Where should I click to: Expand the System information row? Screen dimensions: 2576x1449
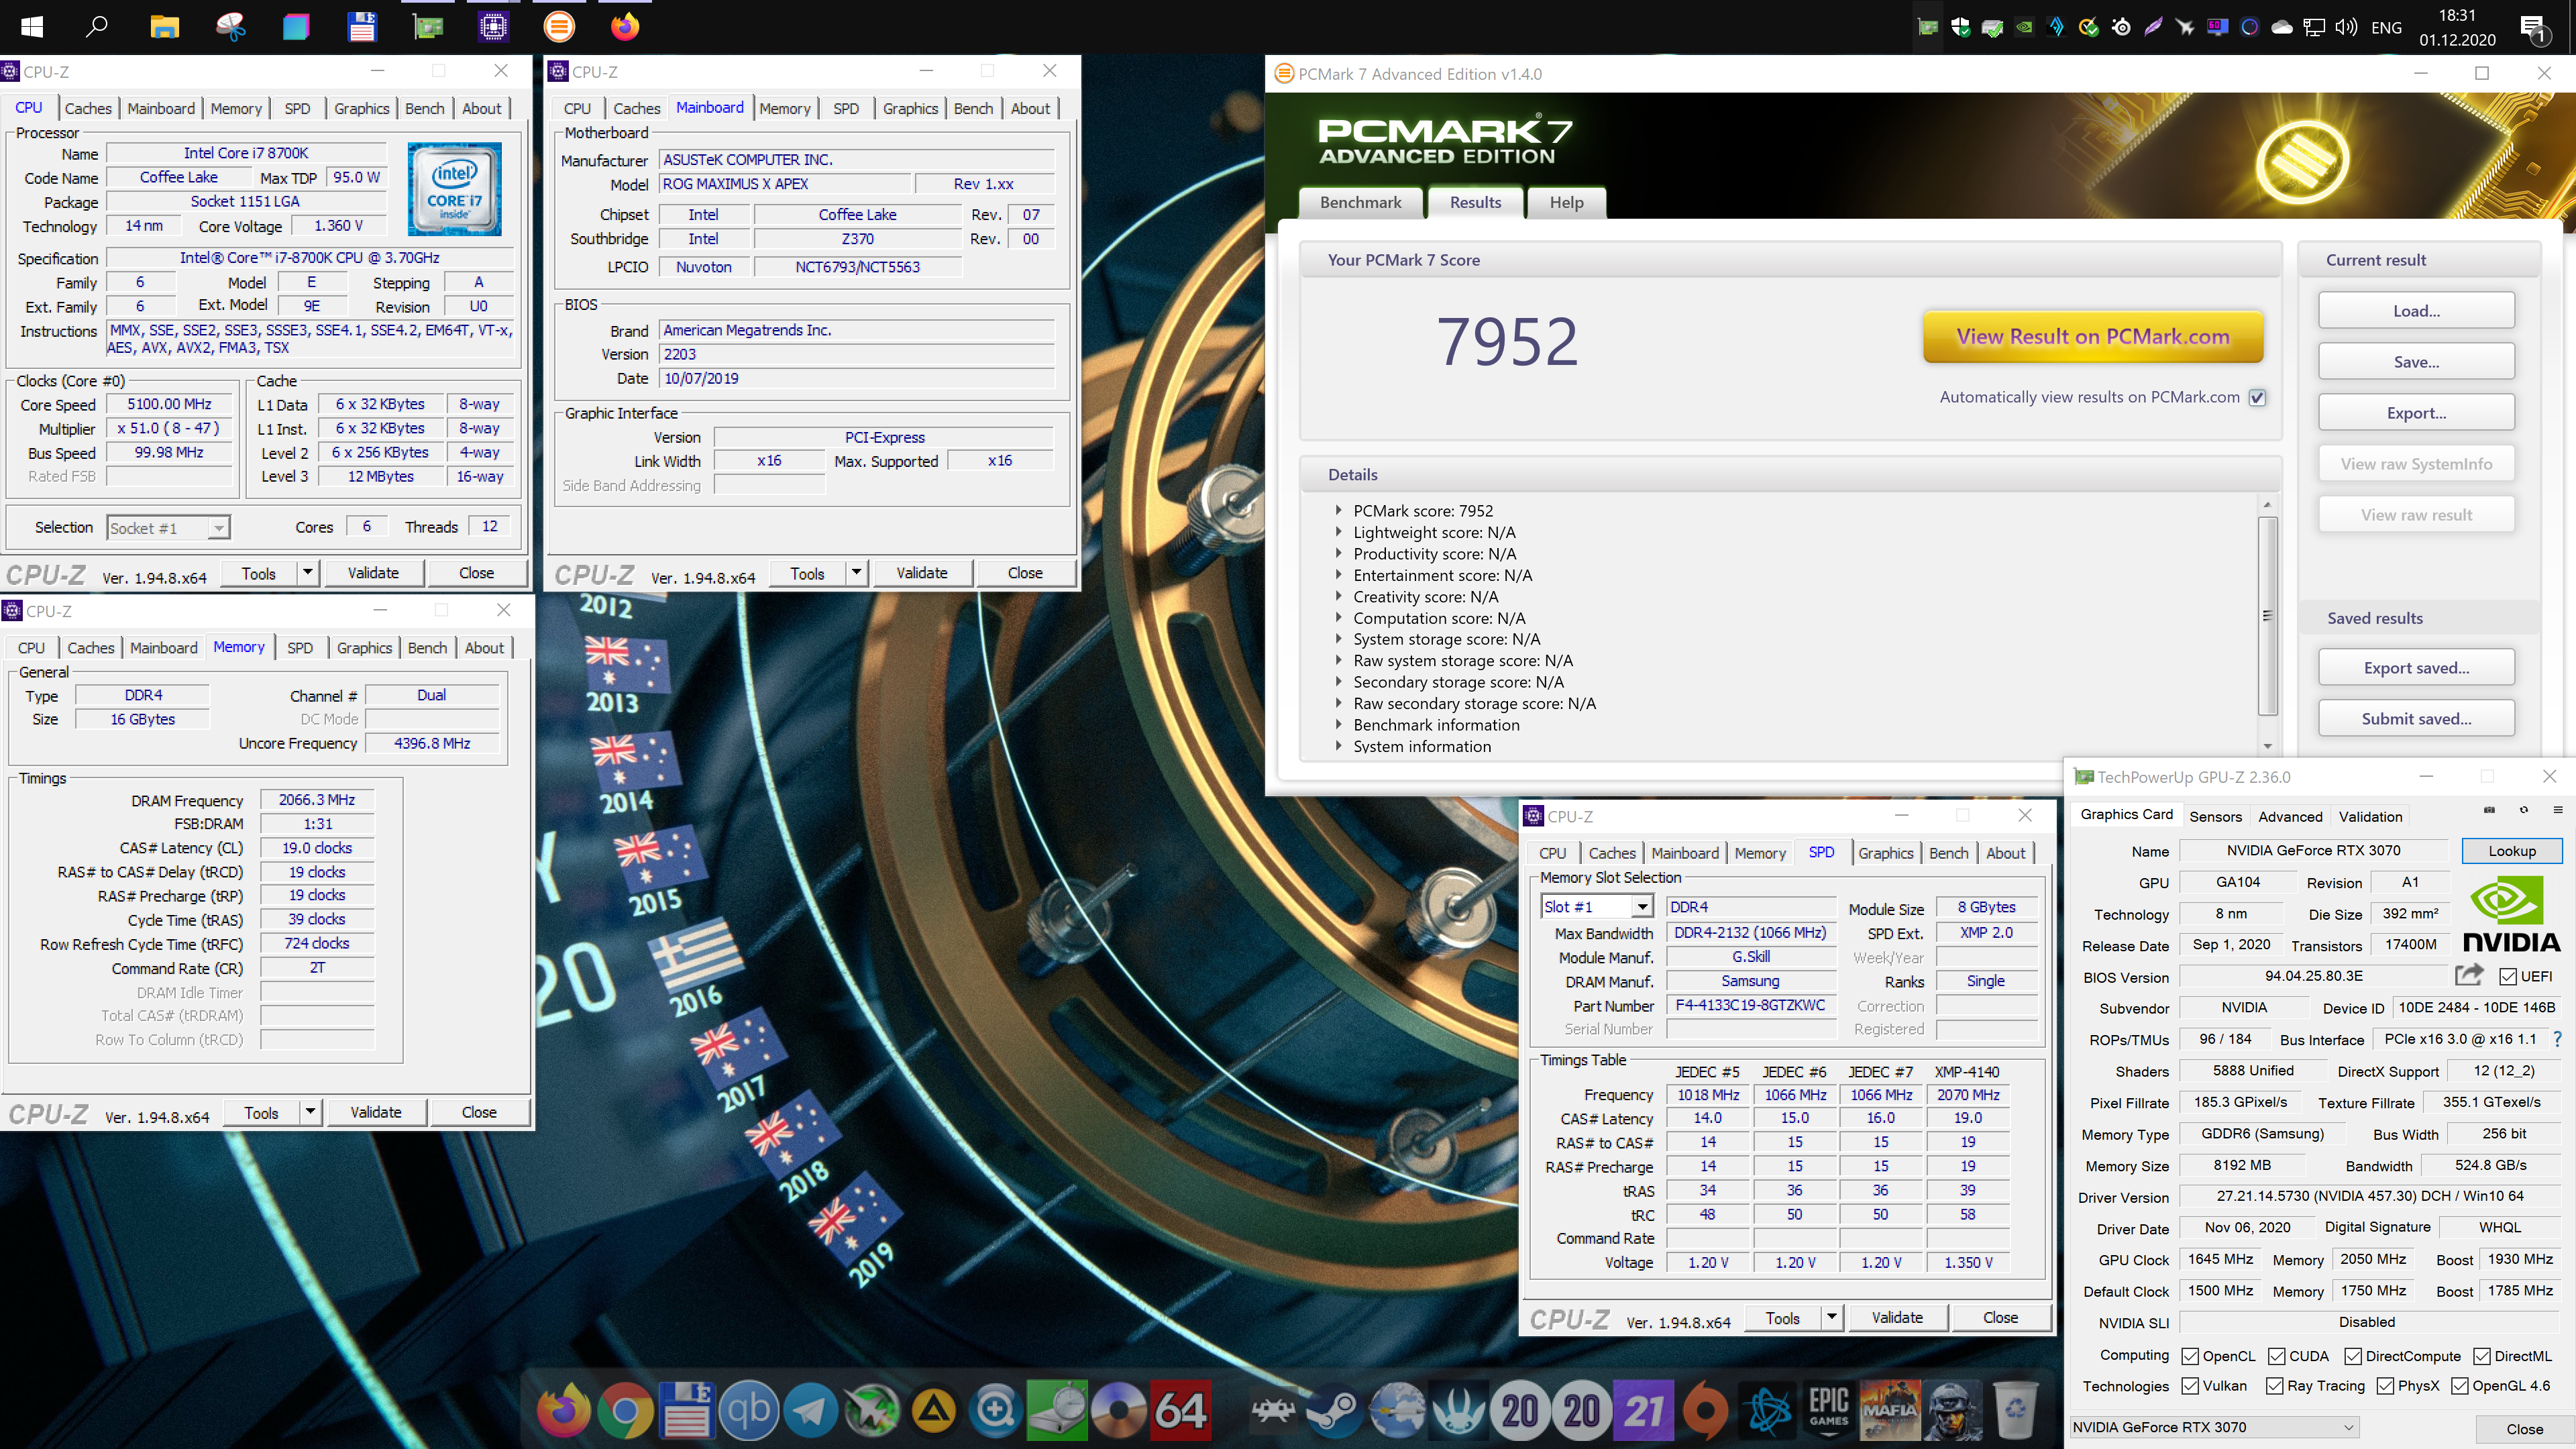click(1338, 745)
